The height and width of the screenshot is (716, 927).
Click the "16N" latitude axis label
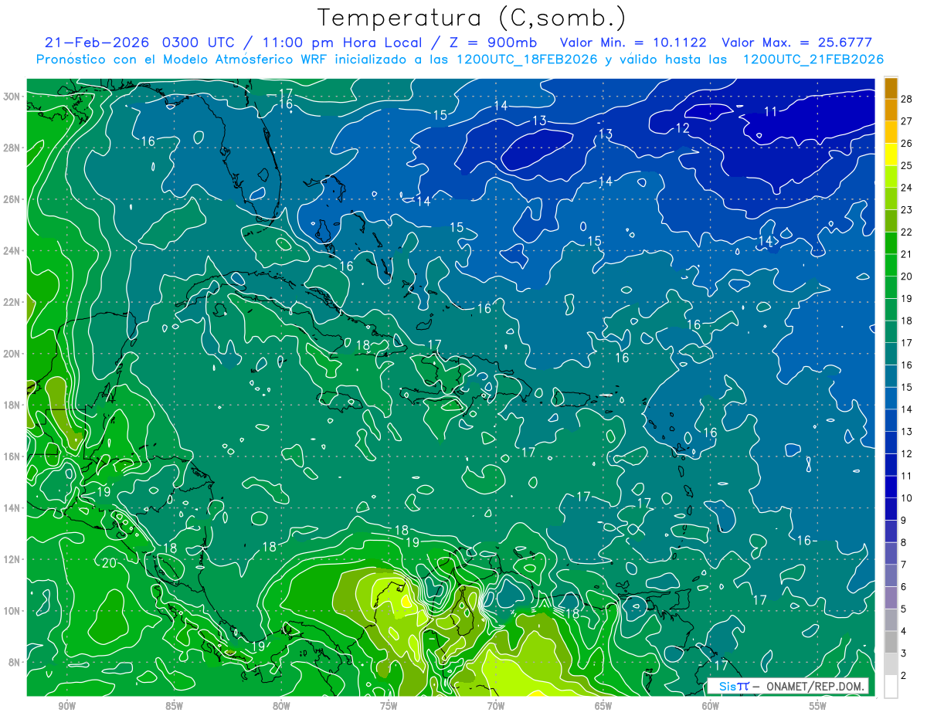12,456
